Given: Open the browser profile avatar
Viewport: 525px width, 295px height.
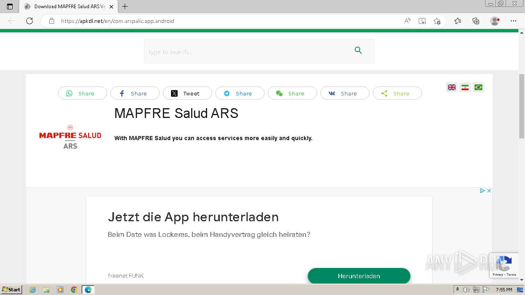Looking at the screenshot, I should tap(495, 21).
